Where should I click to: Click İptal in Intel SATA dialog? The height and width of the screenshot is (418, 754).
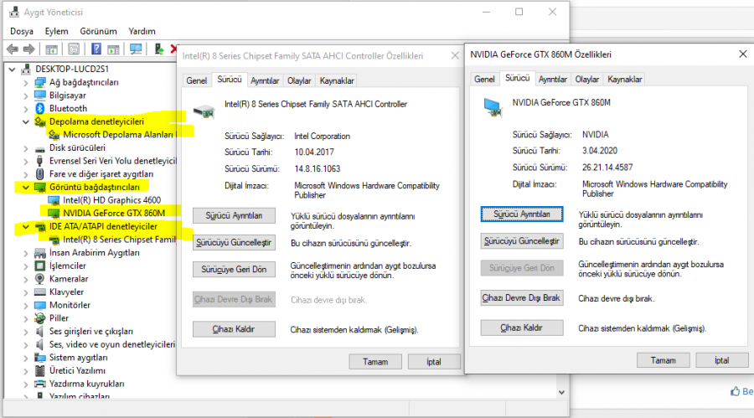click(434, 362)
